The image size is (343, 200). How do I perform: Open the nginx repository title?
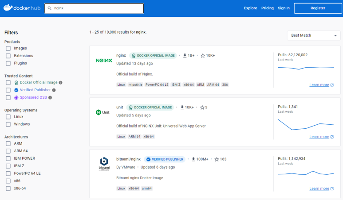coord(121,55)
